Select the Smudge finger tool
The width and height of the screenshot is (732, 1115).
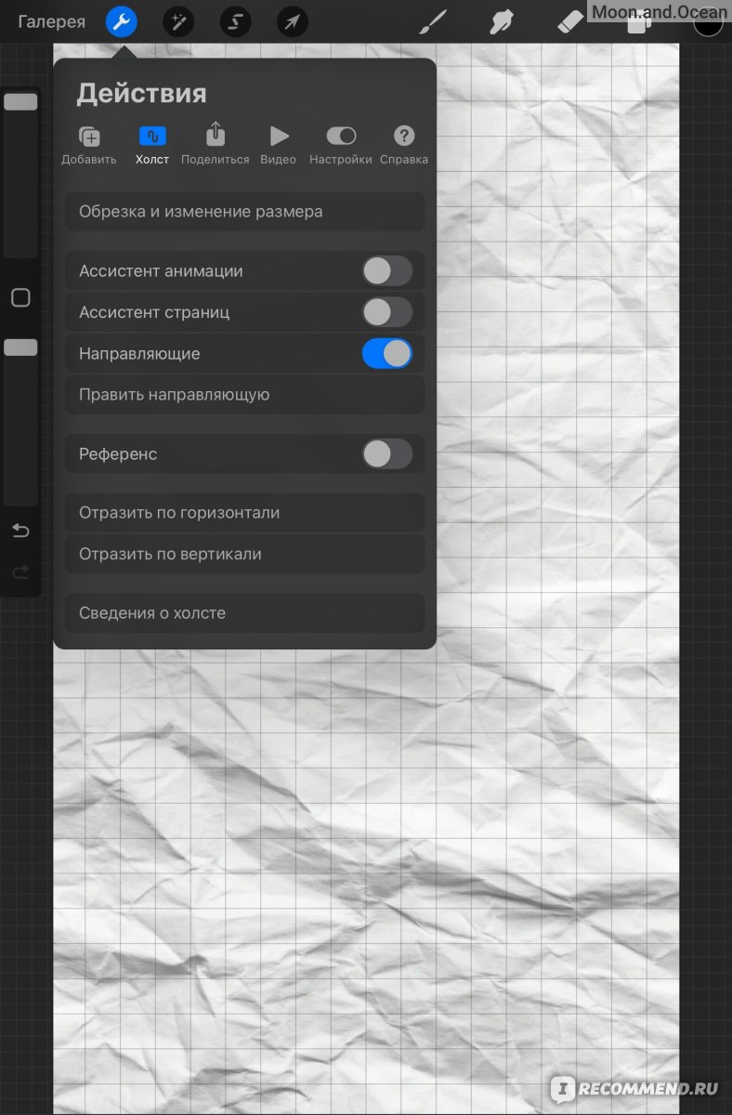pyautogui.click(x=503, y=21)
